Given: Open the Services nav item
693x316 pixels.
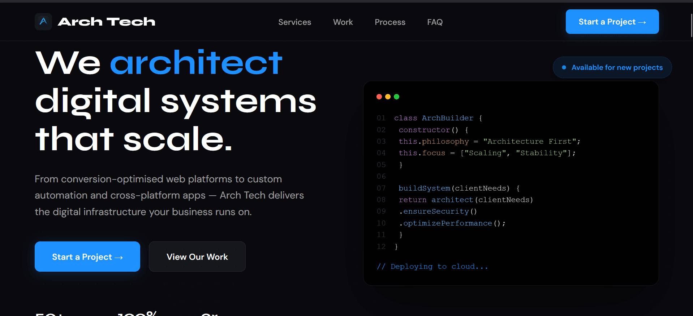Looking at the screenshot, I should 294,22.
